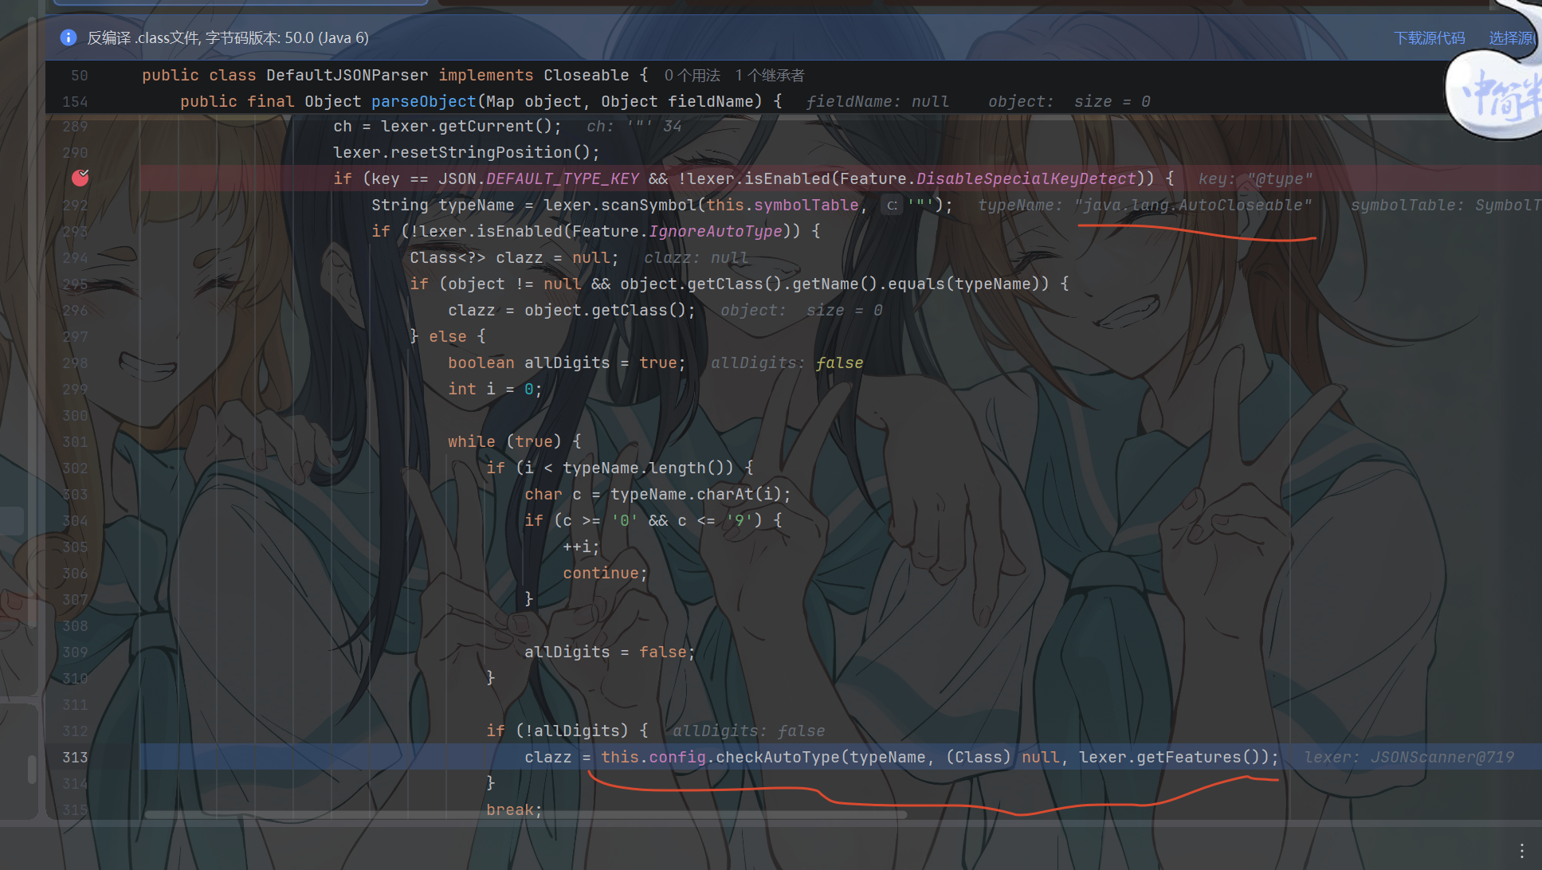
Task: Click line number 313 in the gutter
Action: [75, 757]
